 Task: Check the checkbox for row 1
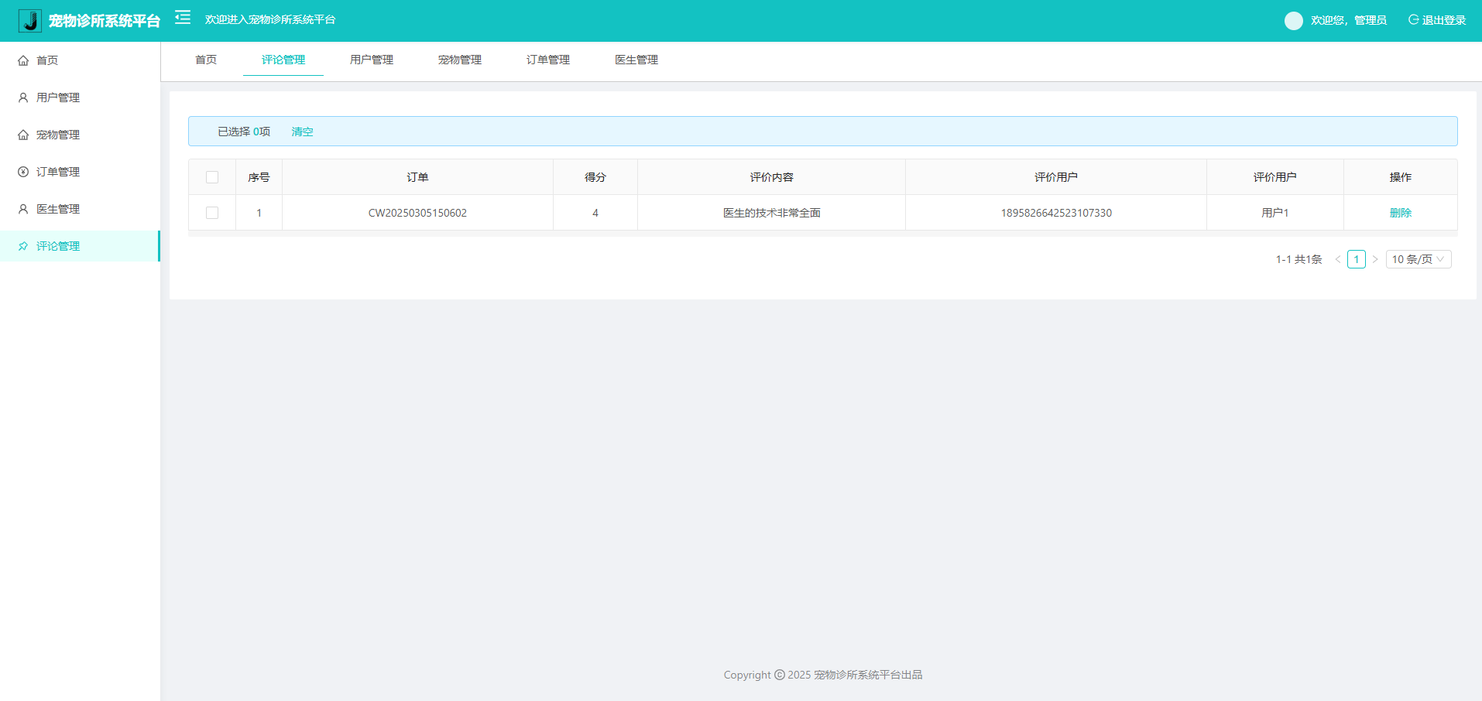click(212, 213)
